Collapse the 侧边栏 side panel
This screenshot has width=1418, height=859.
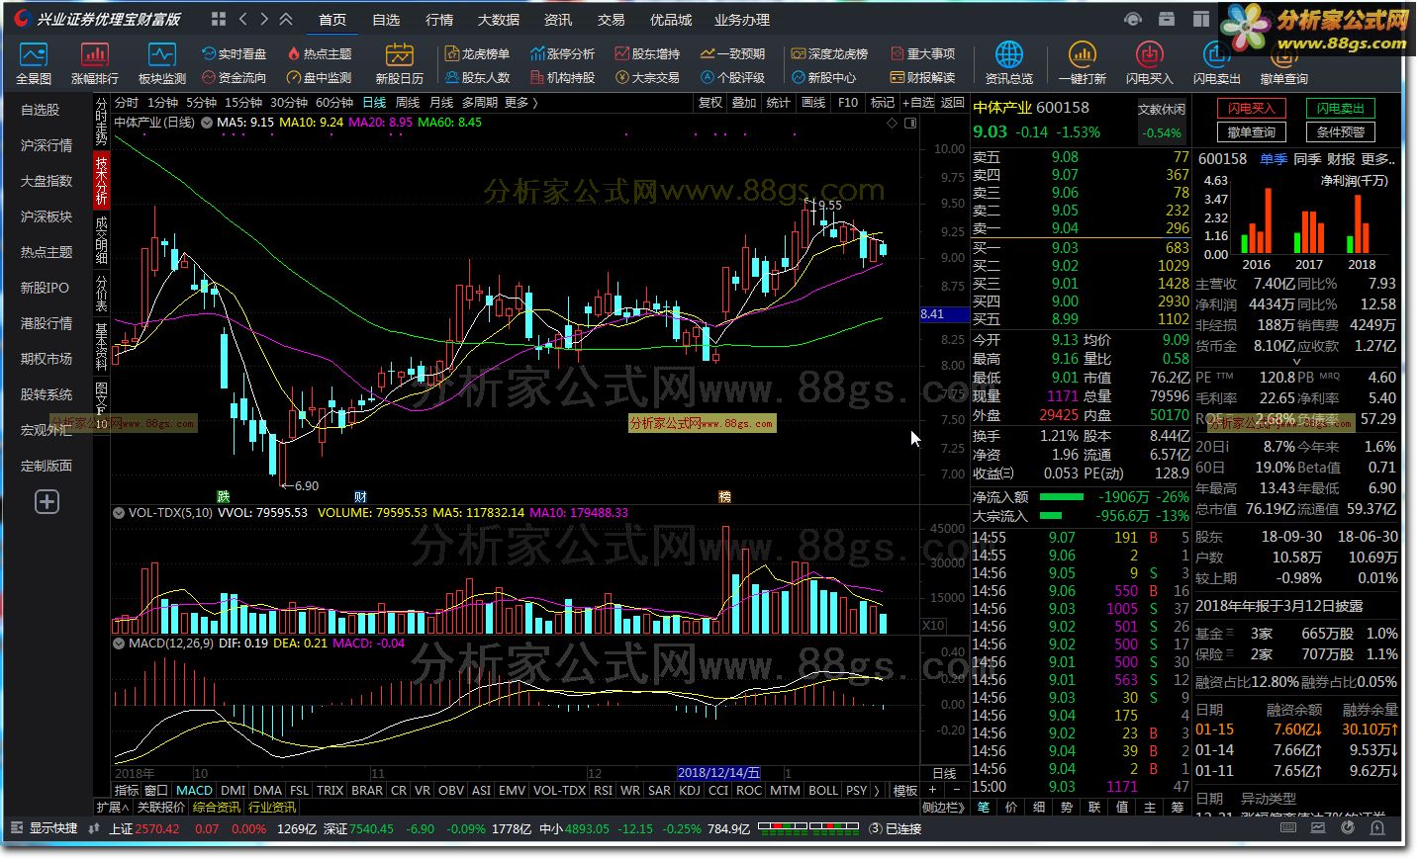click(x=943, y=807)
